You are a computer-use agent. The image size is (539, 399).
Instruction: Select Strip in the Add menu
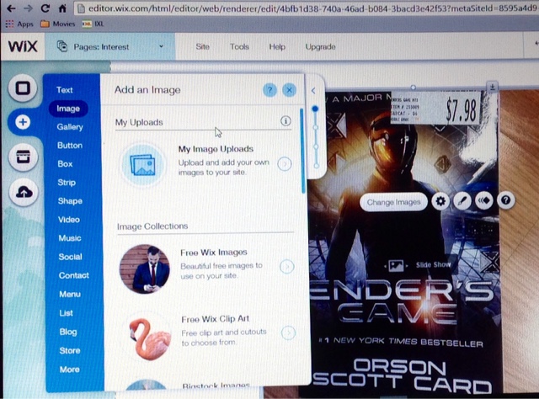[67, 183]
